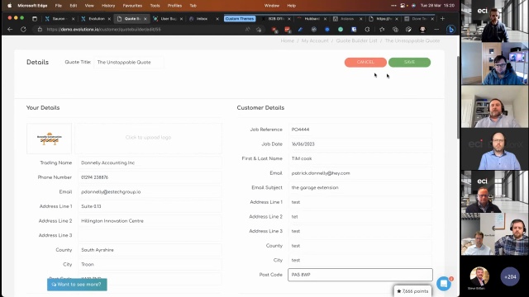529x297 pixels.
Task: Click the browser back arrow
Action: (x=10, y=30)
